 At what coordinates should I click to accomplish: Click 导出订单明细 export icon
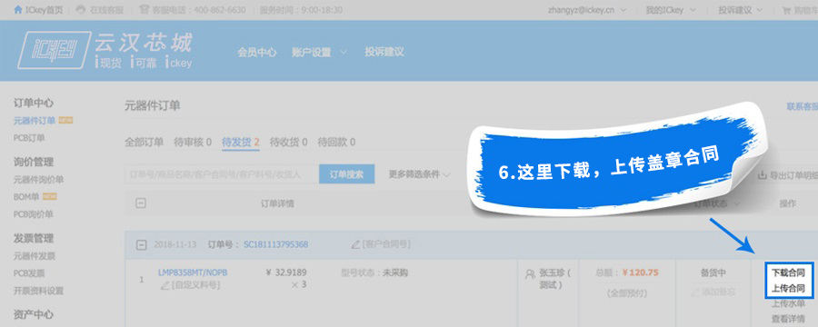pyautogui.click(x=762, y=175)
